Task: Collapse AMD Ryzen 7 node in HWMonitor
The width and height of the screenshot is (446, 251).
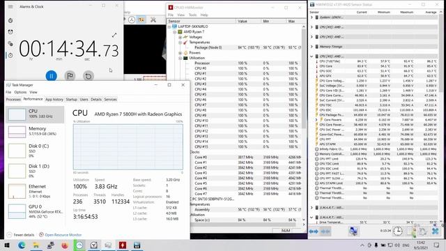Action: (x=175, y=32)
